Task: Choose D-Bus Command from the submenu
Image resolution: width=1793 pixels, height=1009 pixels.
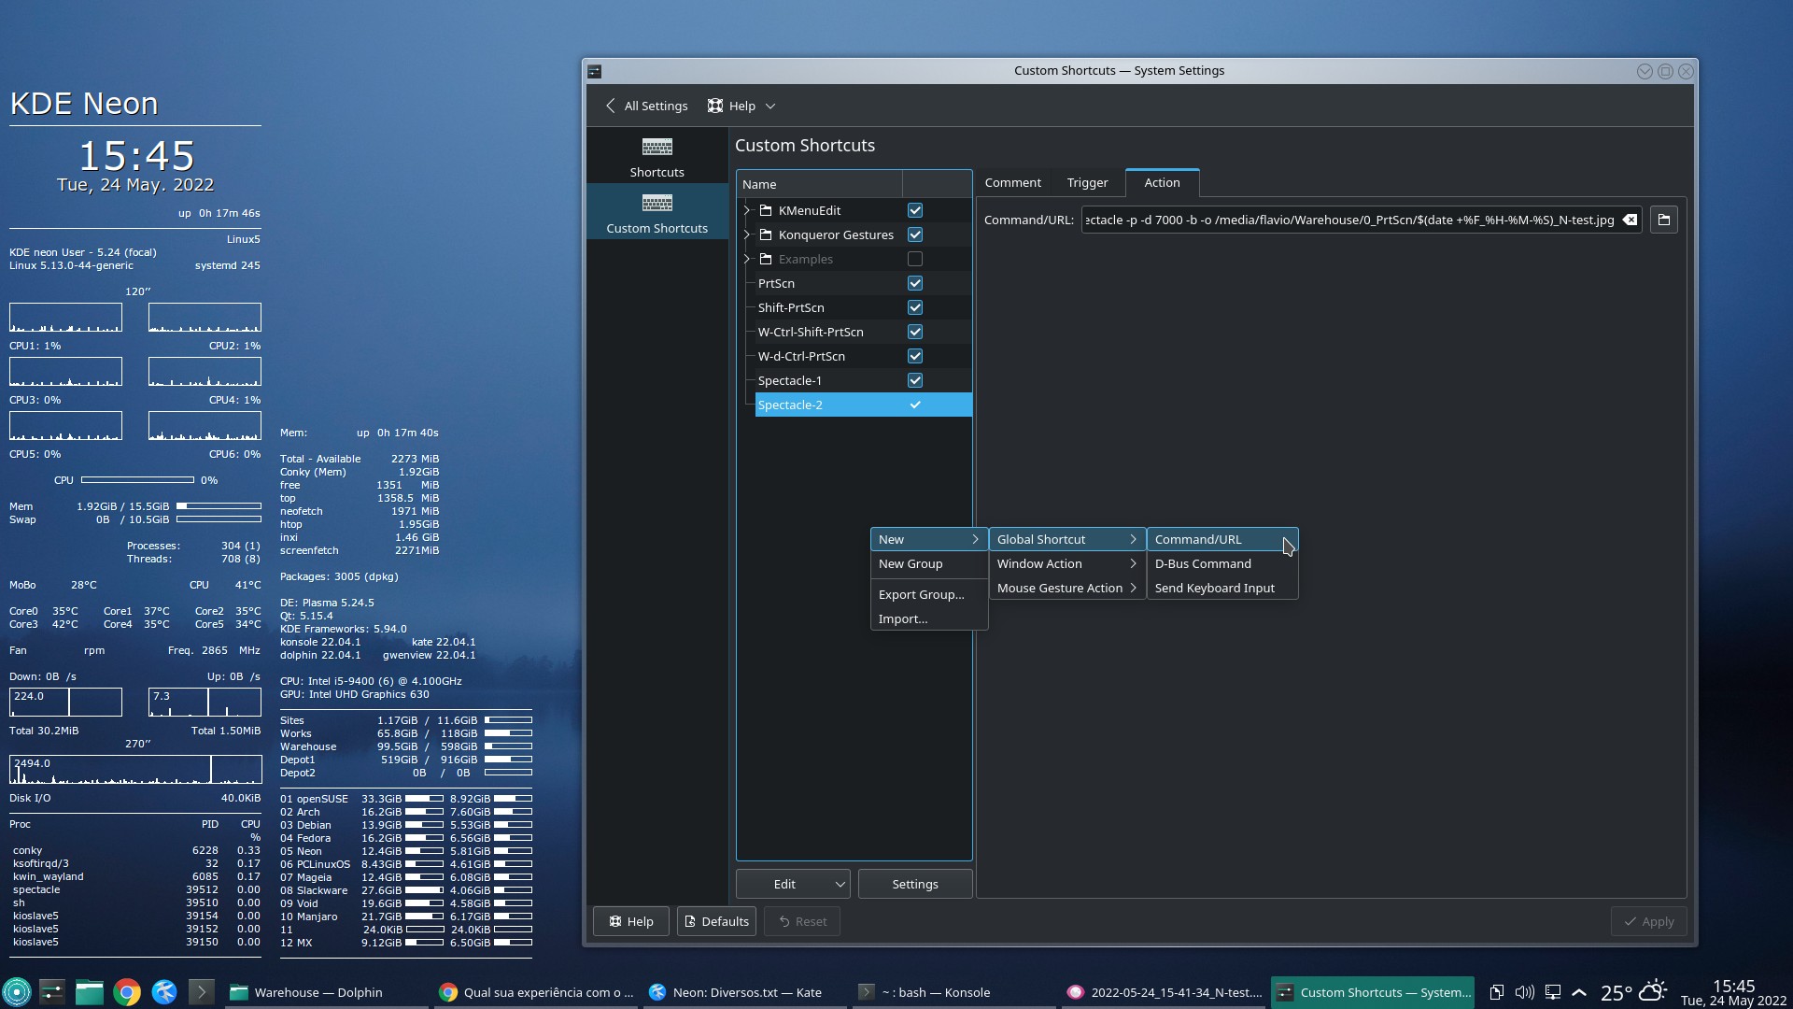Action: point(1221,563)
